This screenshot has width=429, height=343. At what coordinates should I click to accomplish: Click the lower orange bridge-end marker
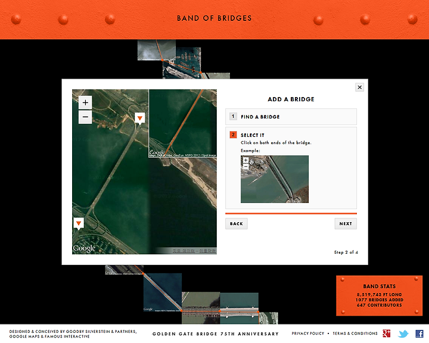pos(79,224)
